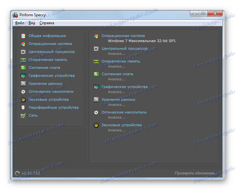Click the mouse icon beside Периферийные устройства

[23, 108]
